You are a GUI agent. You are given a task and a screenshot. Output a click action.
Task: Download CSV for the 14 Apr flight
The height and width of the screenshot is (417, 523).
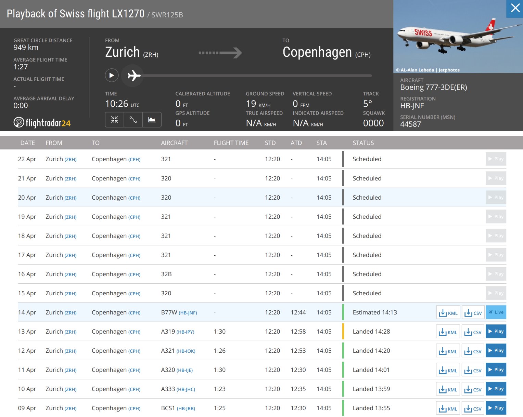473,312
